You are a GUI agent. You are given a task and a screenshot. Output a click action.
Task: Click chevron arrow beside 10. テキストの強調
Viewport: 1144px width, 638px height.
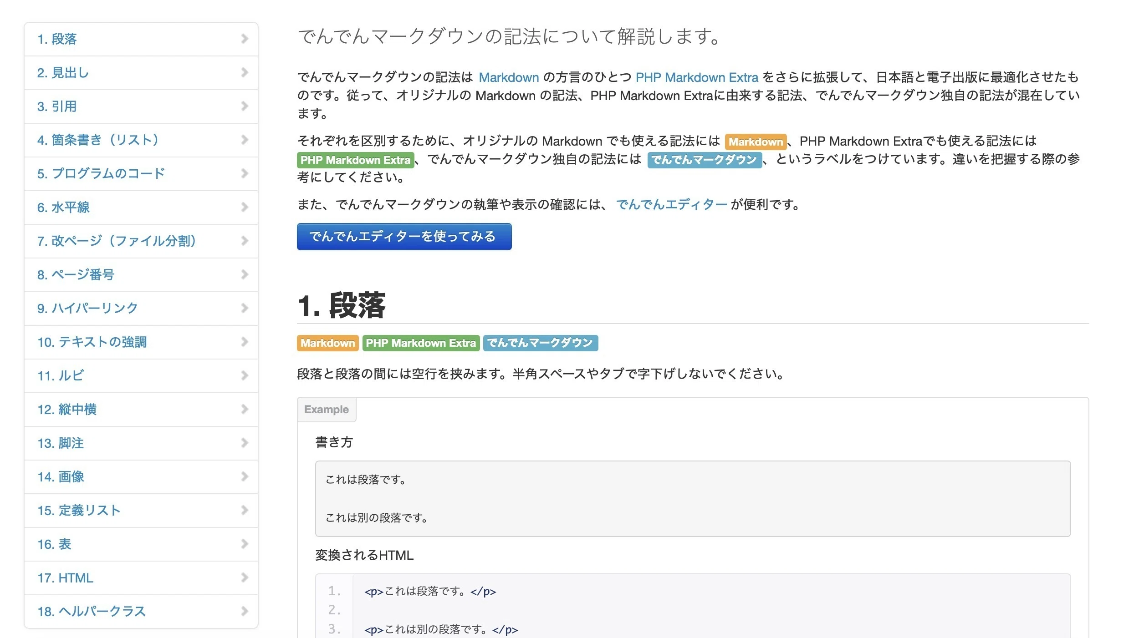point(245,342)
